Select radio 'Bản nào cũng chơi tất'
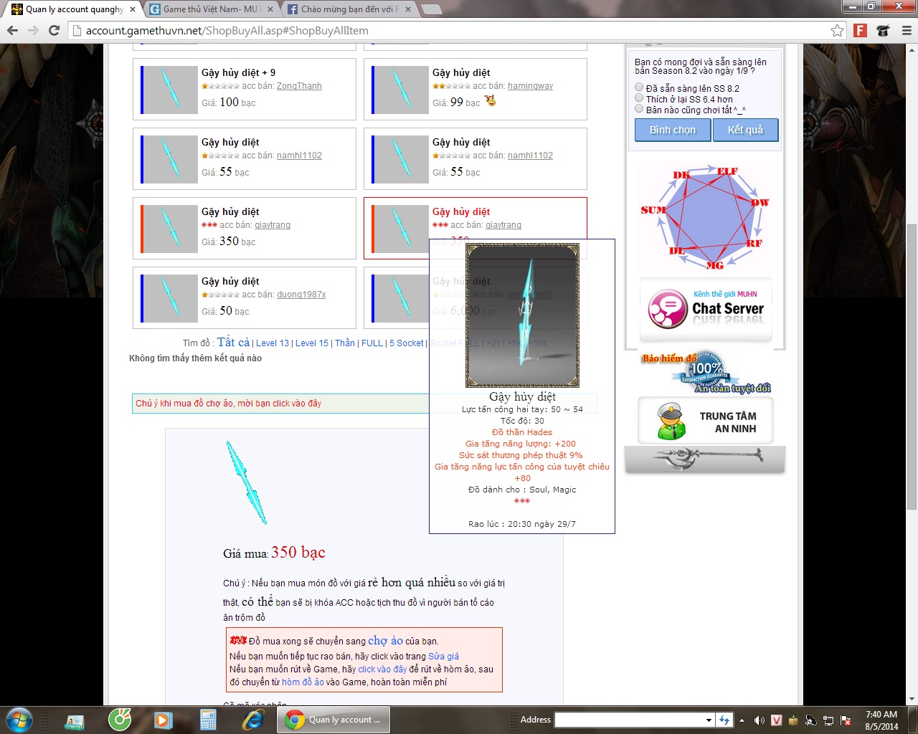This screenshot has height=734, width=918. pos(639,109)
